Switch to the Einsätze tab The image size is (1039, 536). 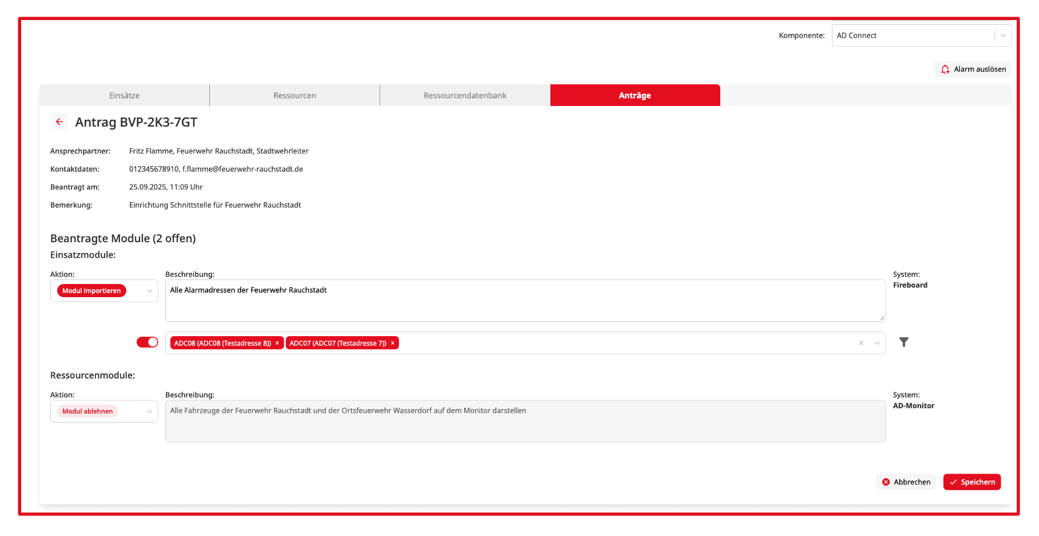point(124,96)
